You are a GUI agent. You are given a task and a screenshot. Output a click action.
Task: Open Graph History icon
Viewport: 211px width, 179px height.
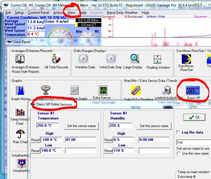click(x=20, y=90)
